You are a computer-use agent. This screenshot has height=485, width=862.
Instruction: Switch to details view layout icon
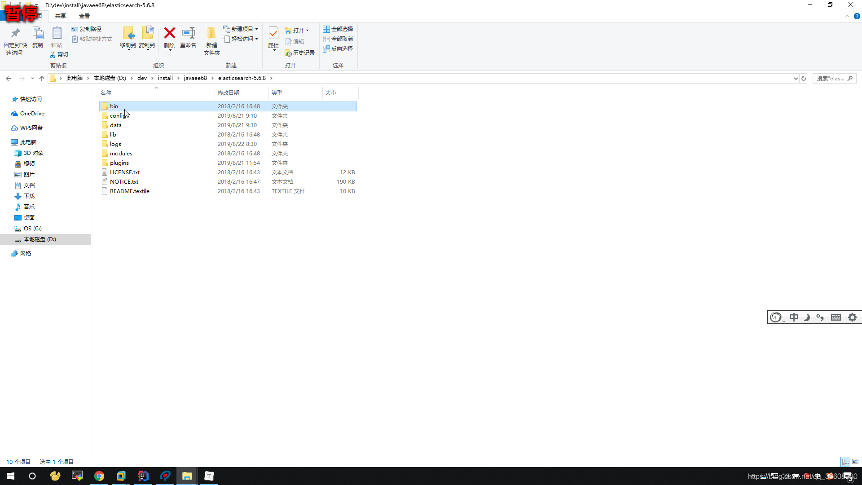[845, 462]
